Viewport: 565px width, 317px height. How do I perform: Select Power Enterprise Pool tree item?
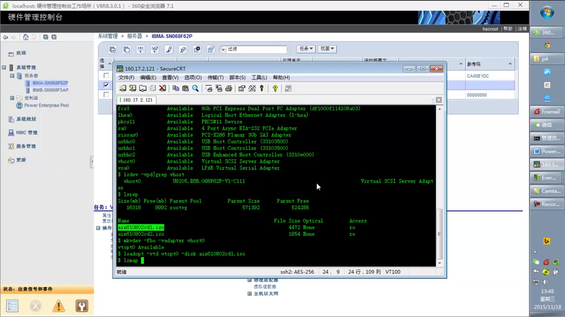click(46, 105)
